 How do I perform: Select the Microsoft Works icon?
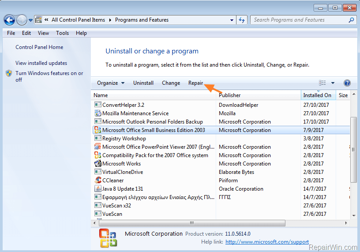point(98,164)
